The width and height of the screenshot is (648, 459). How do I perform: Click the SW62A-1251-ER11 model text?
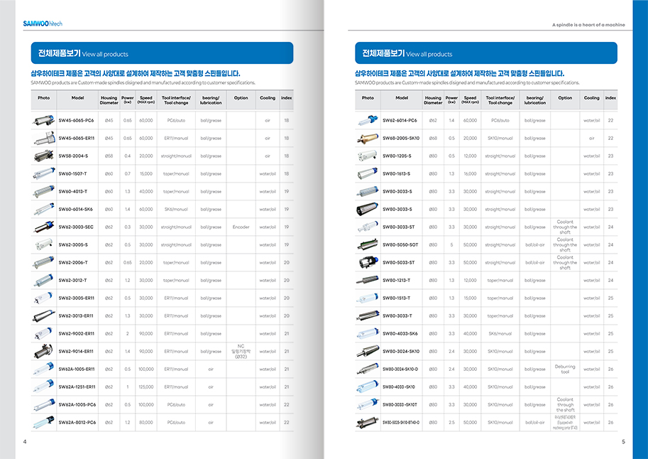point(77,387)
